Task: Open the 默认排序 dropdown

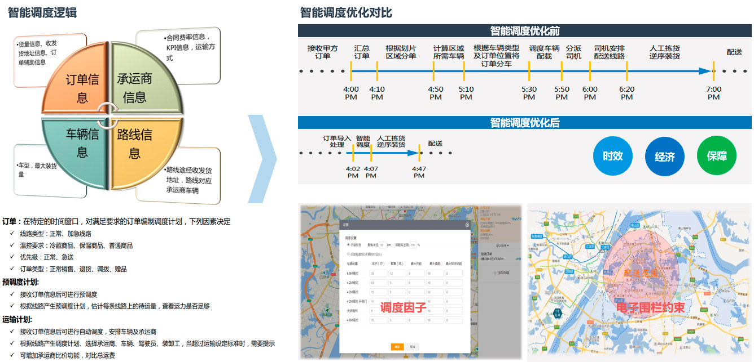Action: 502,246
